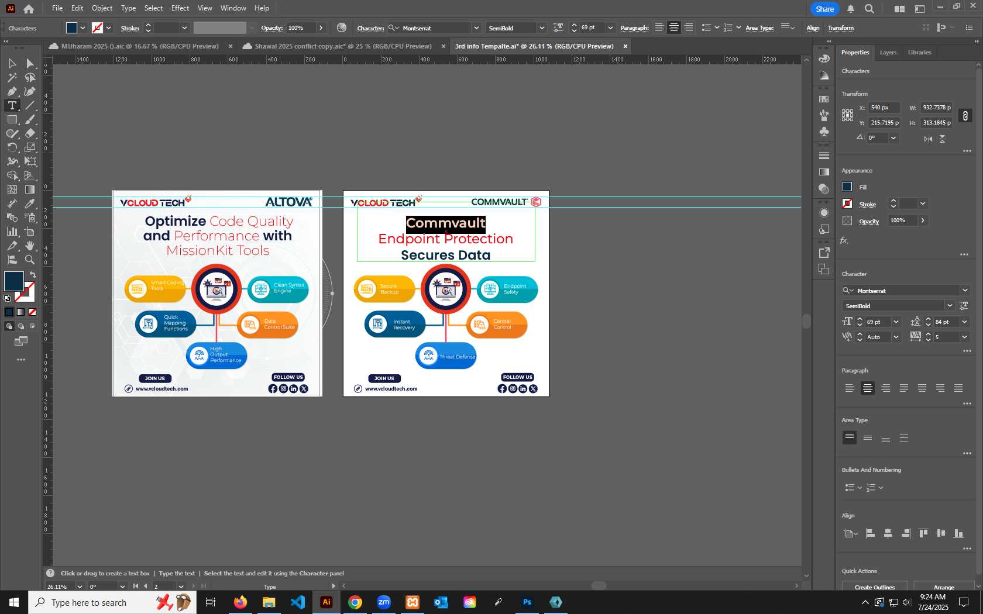Click Flip Horizontally icon in Transform
This screenshot has height=614, width=983.
tap(928, 139)
